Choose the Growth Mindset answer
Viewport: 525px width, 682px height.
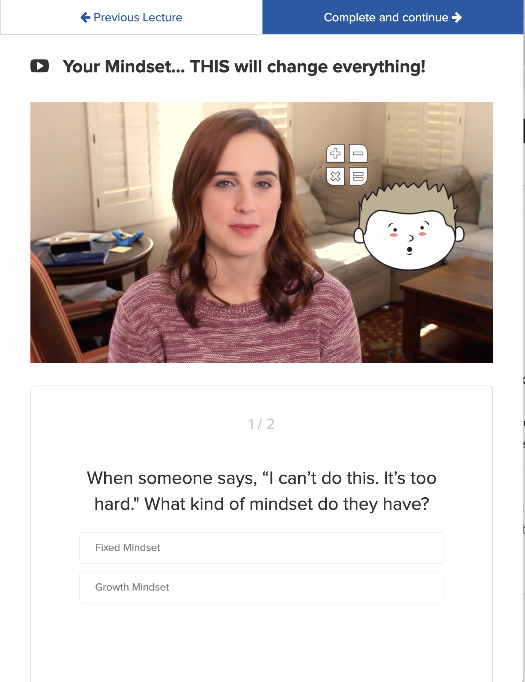262,588
